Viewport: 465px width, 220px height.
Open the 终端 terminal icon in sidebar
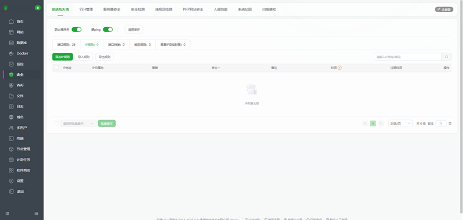pos(11,138)
